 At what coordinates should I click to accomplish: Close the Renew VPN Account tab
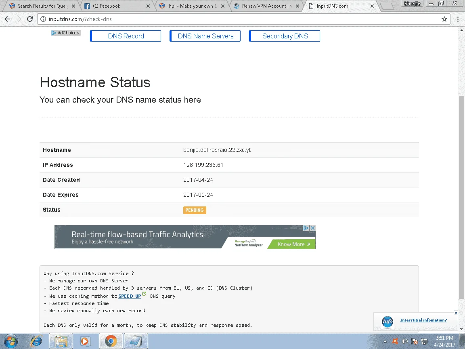(297, 6)
